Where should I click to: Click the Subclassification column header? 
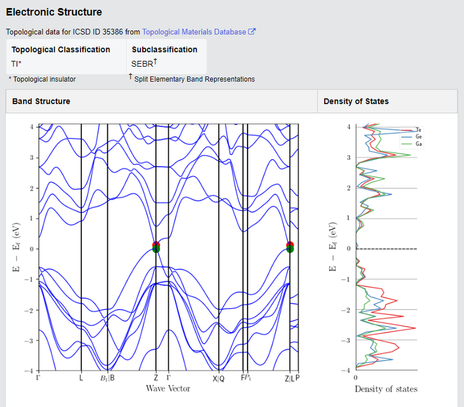pyautogui.click(x=164, y=50)
